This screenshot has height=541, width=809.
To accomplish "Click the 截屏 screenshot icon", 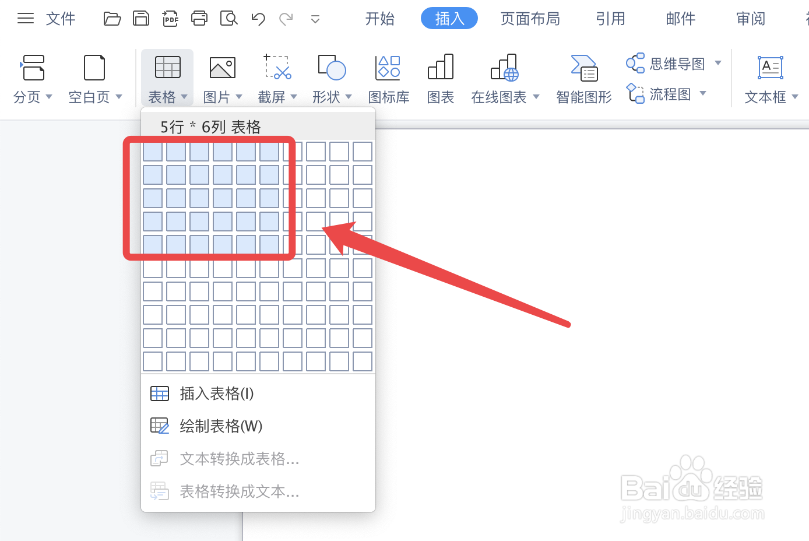I will 277,67.
